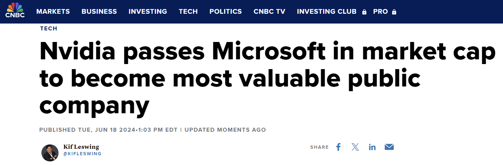This screenshot has height=165, width=503.
Task: Click the @KIFLESWING handle link
Action: click(x=83, y=154)
